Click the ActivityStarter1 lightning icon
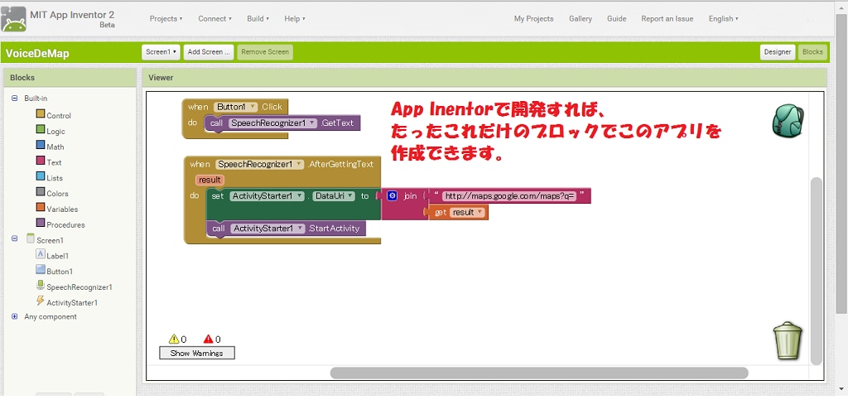The height and width of the screenshot is (414, 848). point(40,301)
